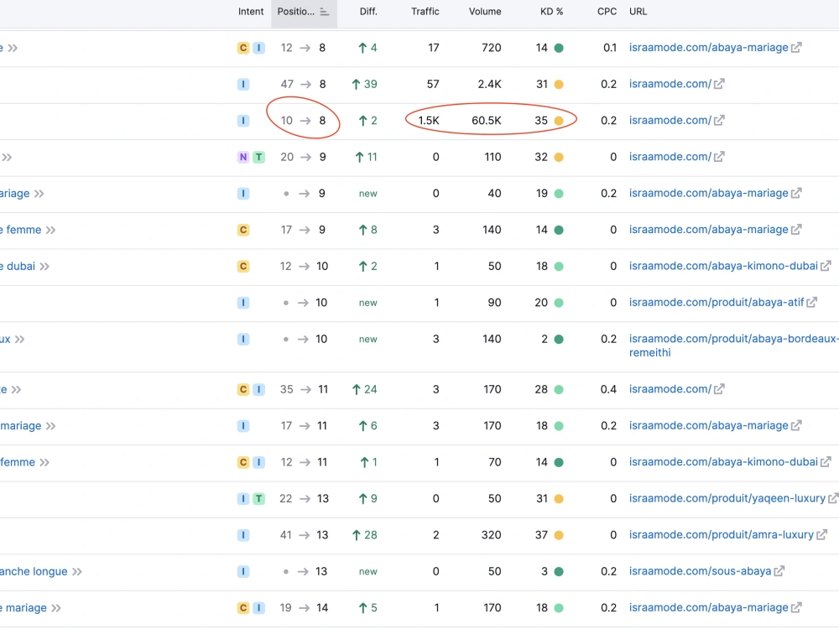Viewport: 839px width, 629px height.
Task: Sort by Volume column header
Action: click(485, 12)
